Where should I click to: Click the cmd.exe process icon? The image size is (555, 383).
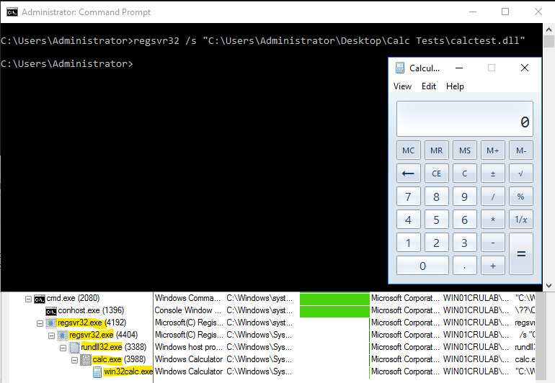(x=39, y=299)
